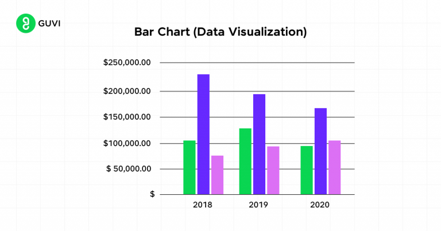
Task: Click the 2018 green bar
Action: (189, 167)
